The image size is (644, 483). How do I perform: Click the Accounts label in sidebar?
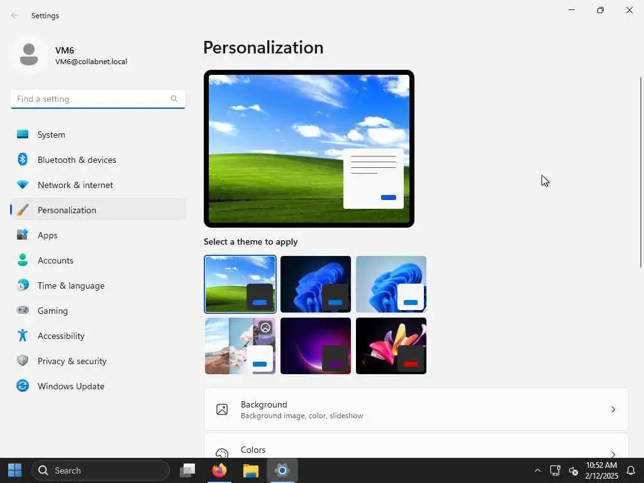click(55, 260)
